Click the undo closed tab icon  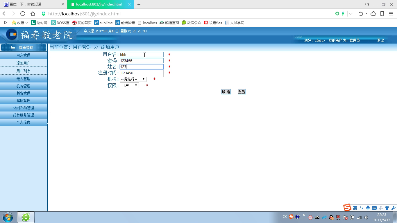[361, 14]
